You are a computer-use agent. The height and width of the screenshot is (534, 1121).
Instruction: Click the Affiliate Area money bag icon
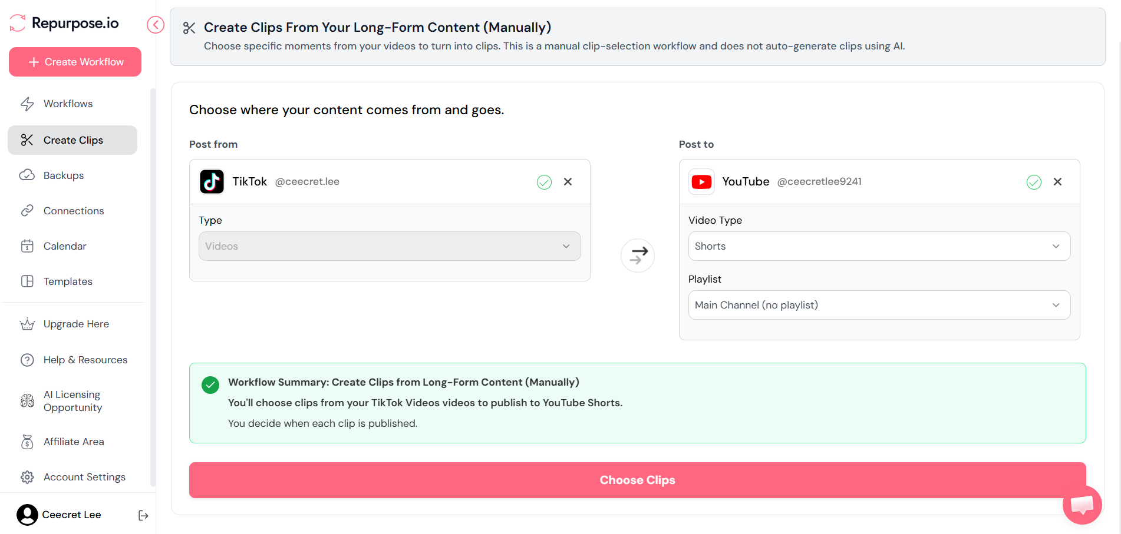click(x=27, y=442)
